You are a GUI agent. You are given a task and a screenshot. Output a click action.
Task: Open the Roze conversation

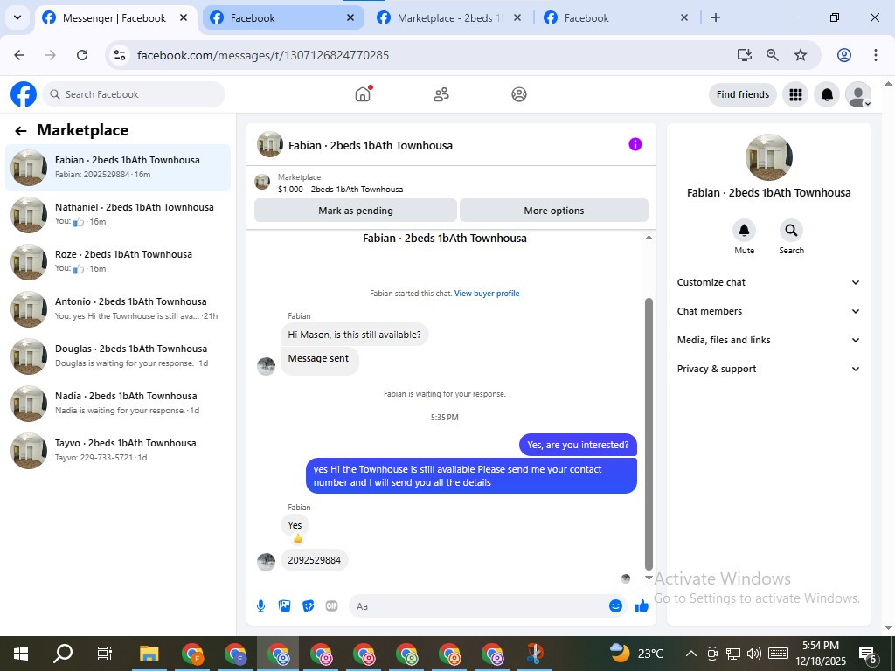pos(118,262)
